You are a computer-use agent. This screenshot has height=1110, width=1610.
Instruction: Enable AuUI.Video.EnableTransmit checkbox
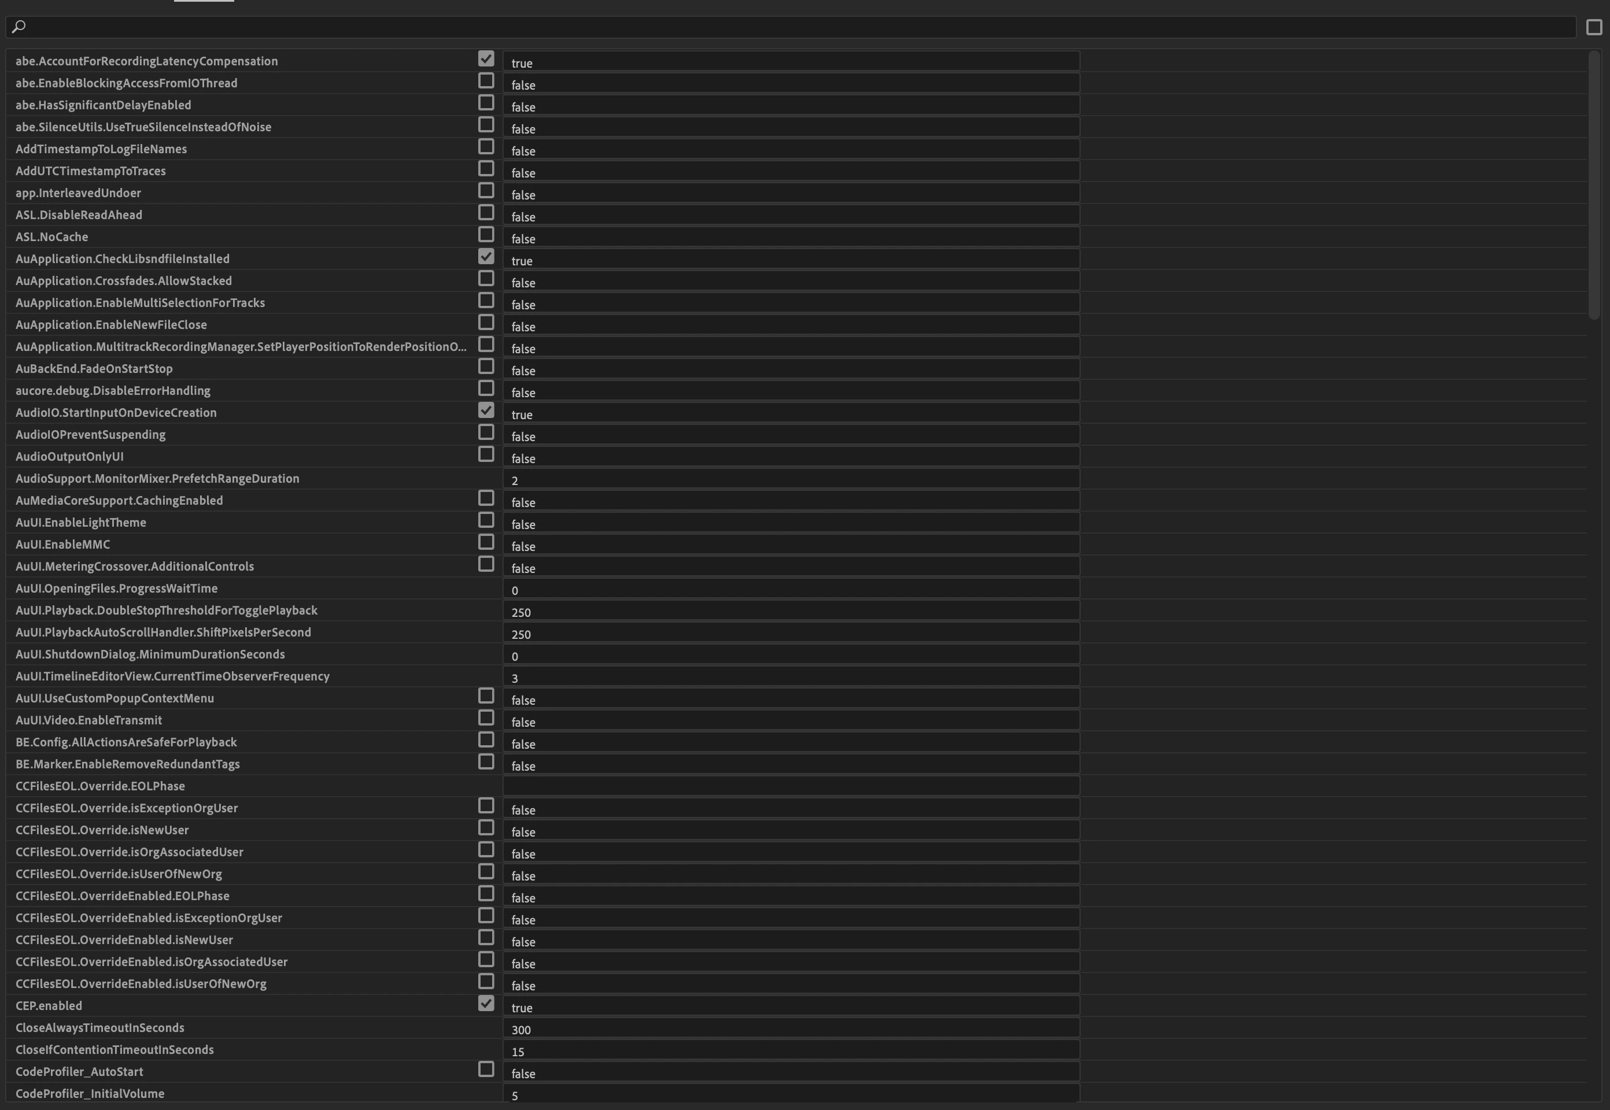[x=486, y=718]
